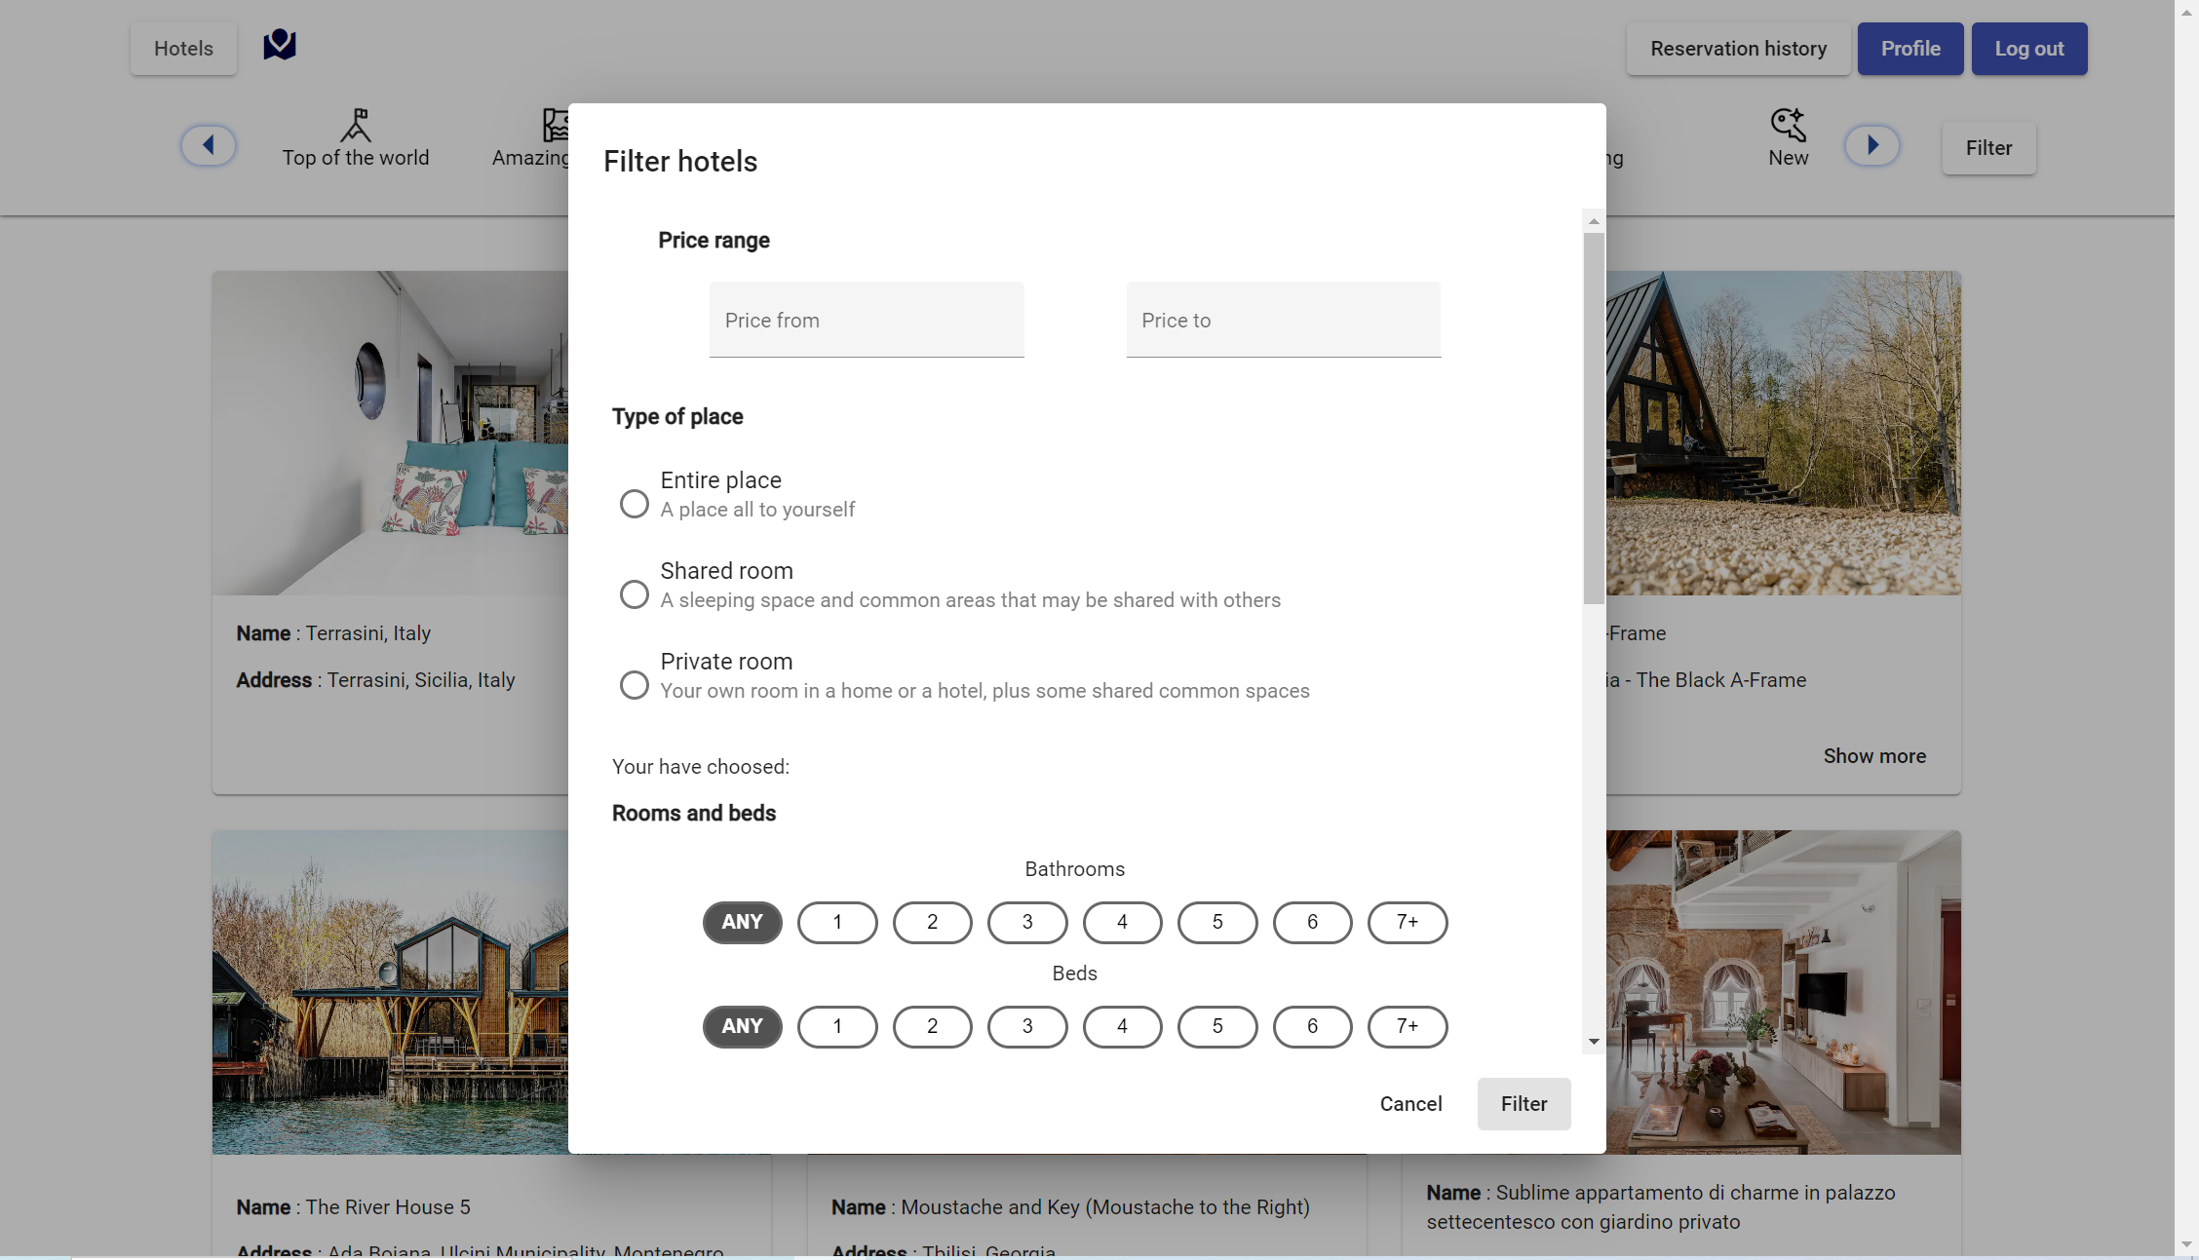Select ANY for Beds
The height and width of the screenshot is (1260, 2199).
tap(741, 1026)
